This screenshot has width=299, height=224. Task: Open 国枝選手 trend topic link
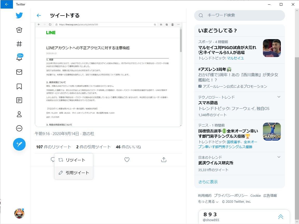click(x=234, y=142)
